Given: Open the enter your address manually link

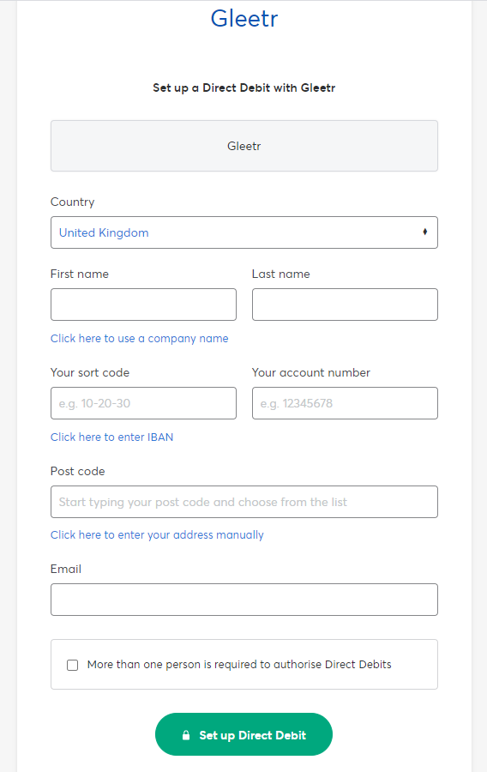Looking at the screenshot, I should 157,534.
